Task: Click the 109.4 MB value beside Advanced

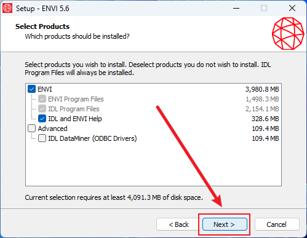Action: (x=265, y=129)
